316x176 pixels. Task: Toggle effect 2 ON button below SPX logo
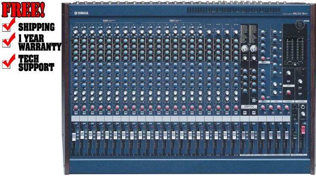[254, 112]
